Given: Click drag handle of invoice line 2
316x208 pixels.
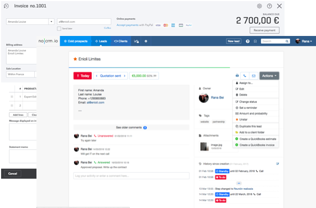Looking at the screenshot, I should point(12,106).
